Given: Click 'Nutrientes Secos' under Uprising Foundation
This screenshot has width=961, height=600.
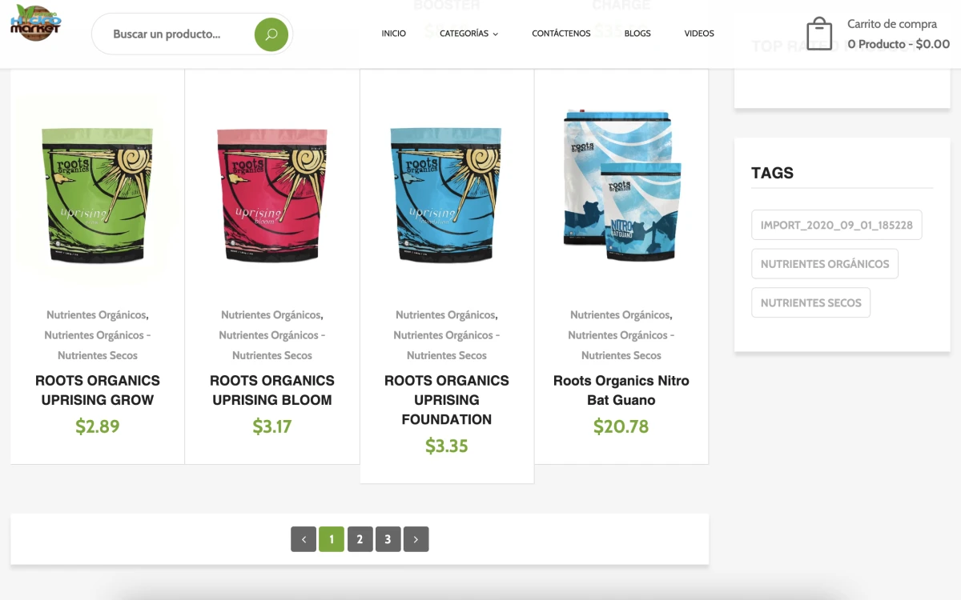Looking at the screenshot, I should 447,355.
